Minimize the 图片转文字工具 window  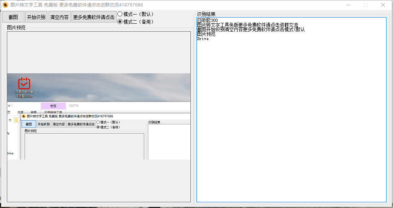click(x=348, y=5)
